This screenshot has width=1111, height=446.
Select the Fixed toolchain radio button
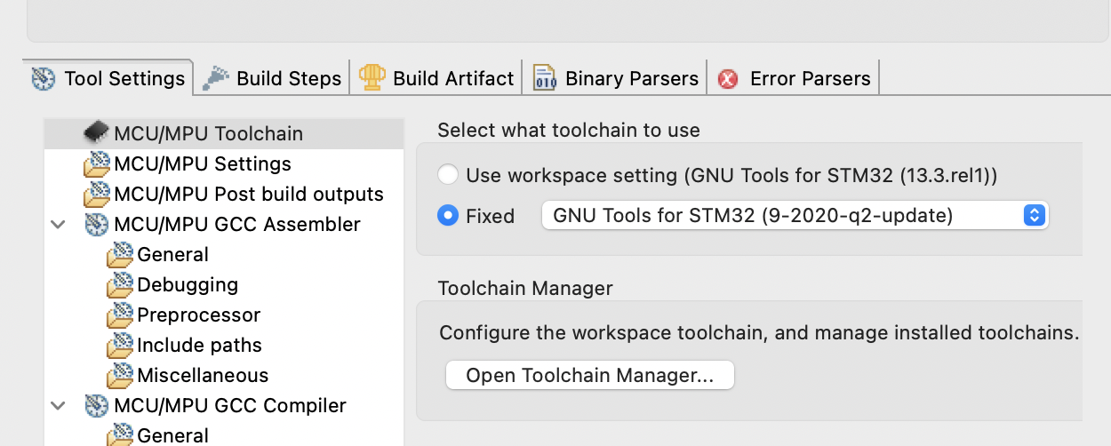tap(449, 216)
